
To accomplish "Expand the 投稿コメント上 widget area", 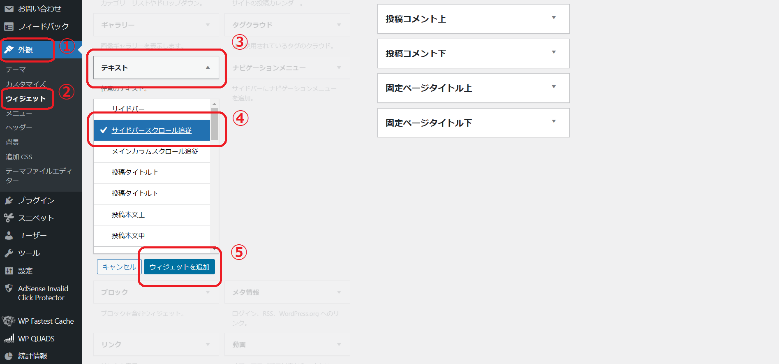I will point(554,18).
